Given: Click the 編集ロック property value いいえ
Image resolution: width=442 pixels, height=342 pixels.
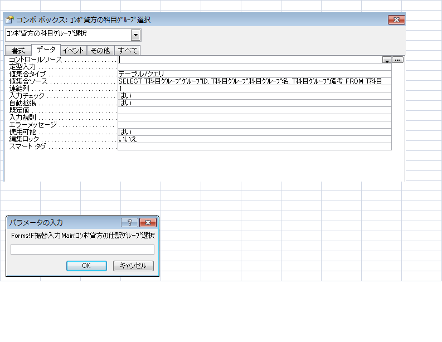Looking at the screenshot, I should (254, 139).
